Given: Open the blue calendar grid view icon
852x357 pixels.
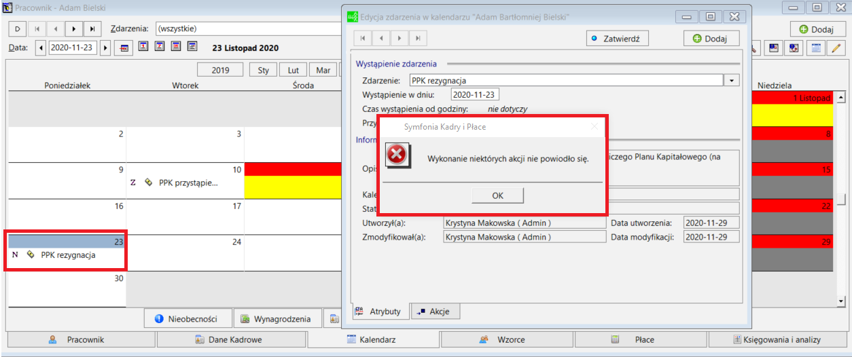Looking at the screenshot, I should 816,48.
